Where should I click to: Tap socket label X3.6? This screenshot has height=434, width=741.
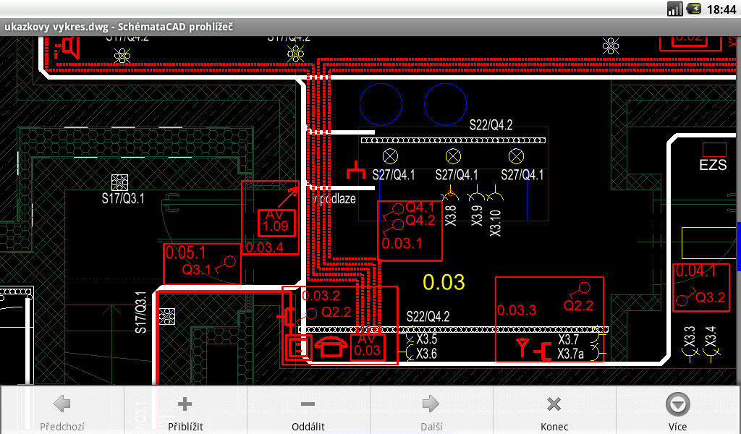(426, 353)
